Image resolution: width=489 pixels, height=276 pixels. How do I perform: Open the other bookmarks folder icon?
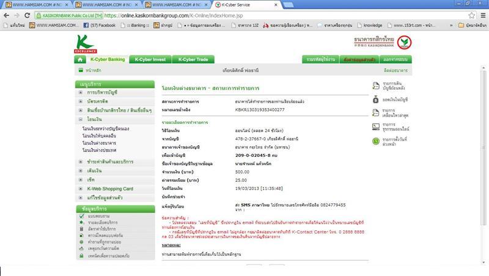461,25
